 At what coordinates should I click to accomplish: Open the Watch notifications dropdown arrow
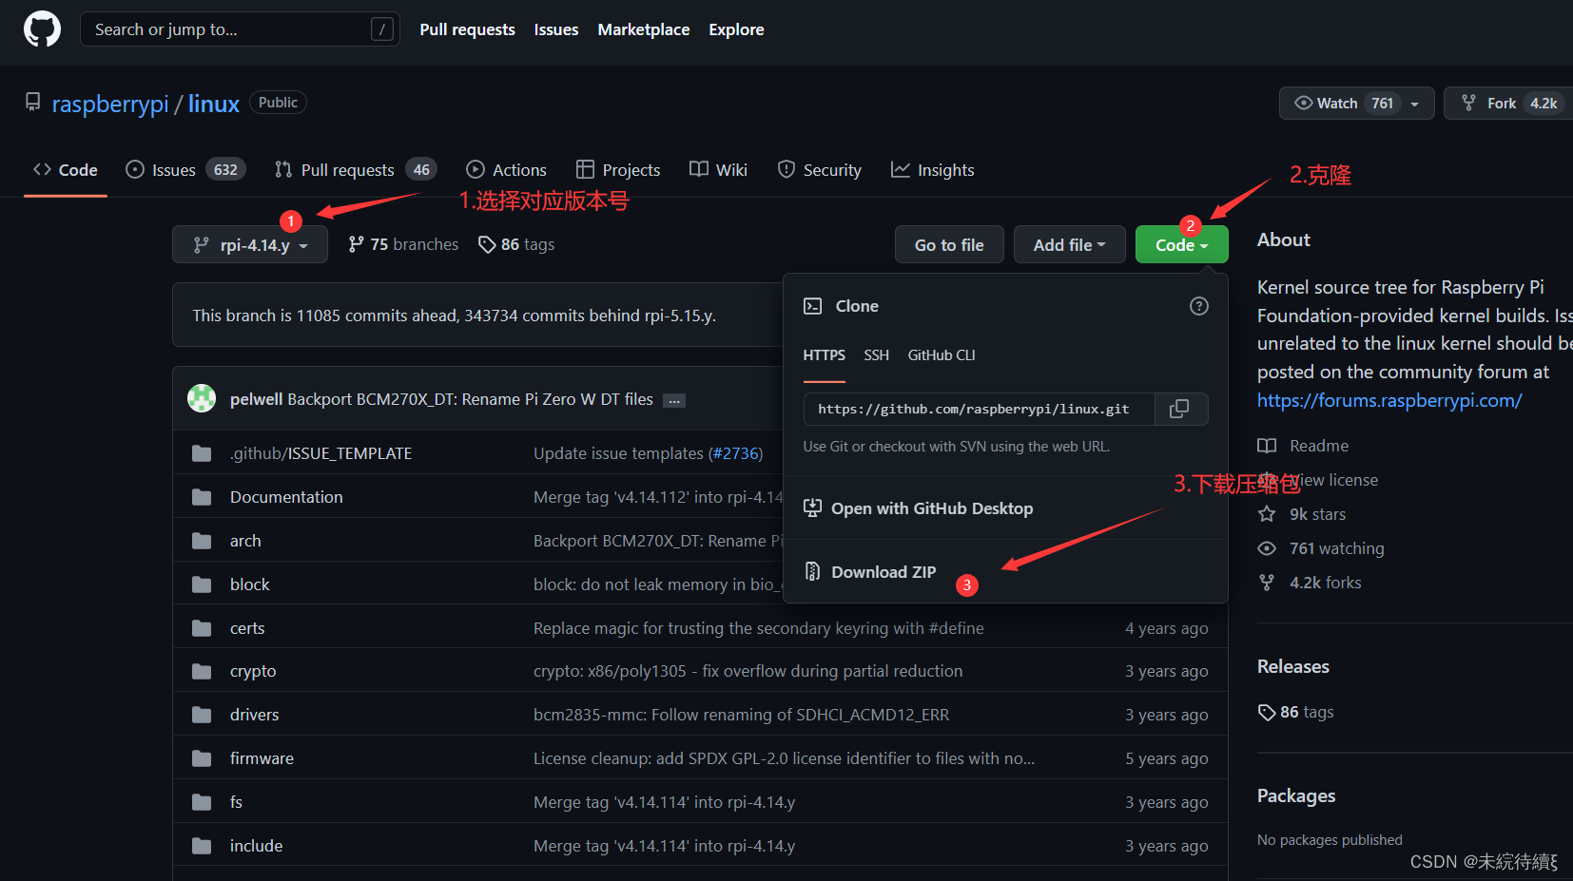pyautogui.click(x=1415, y=104)
